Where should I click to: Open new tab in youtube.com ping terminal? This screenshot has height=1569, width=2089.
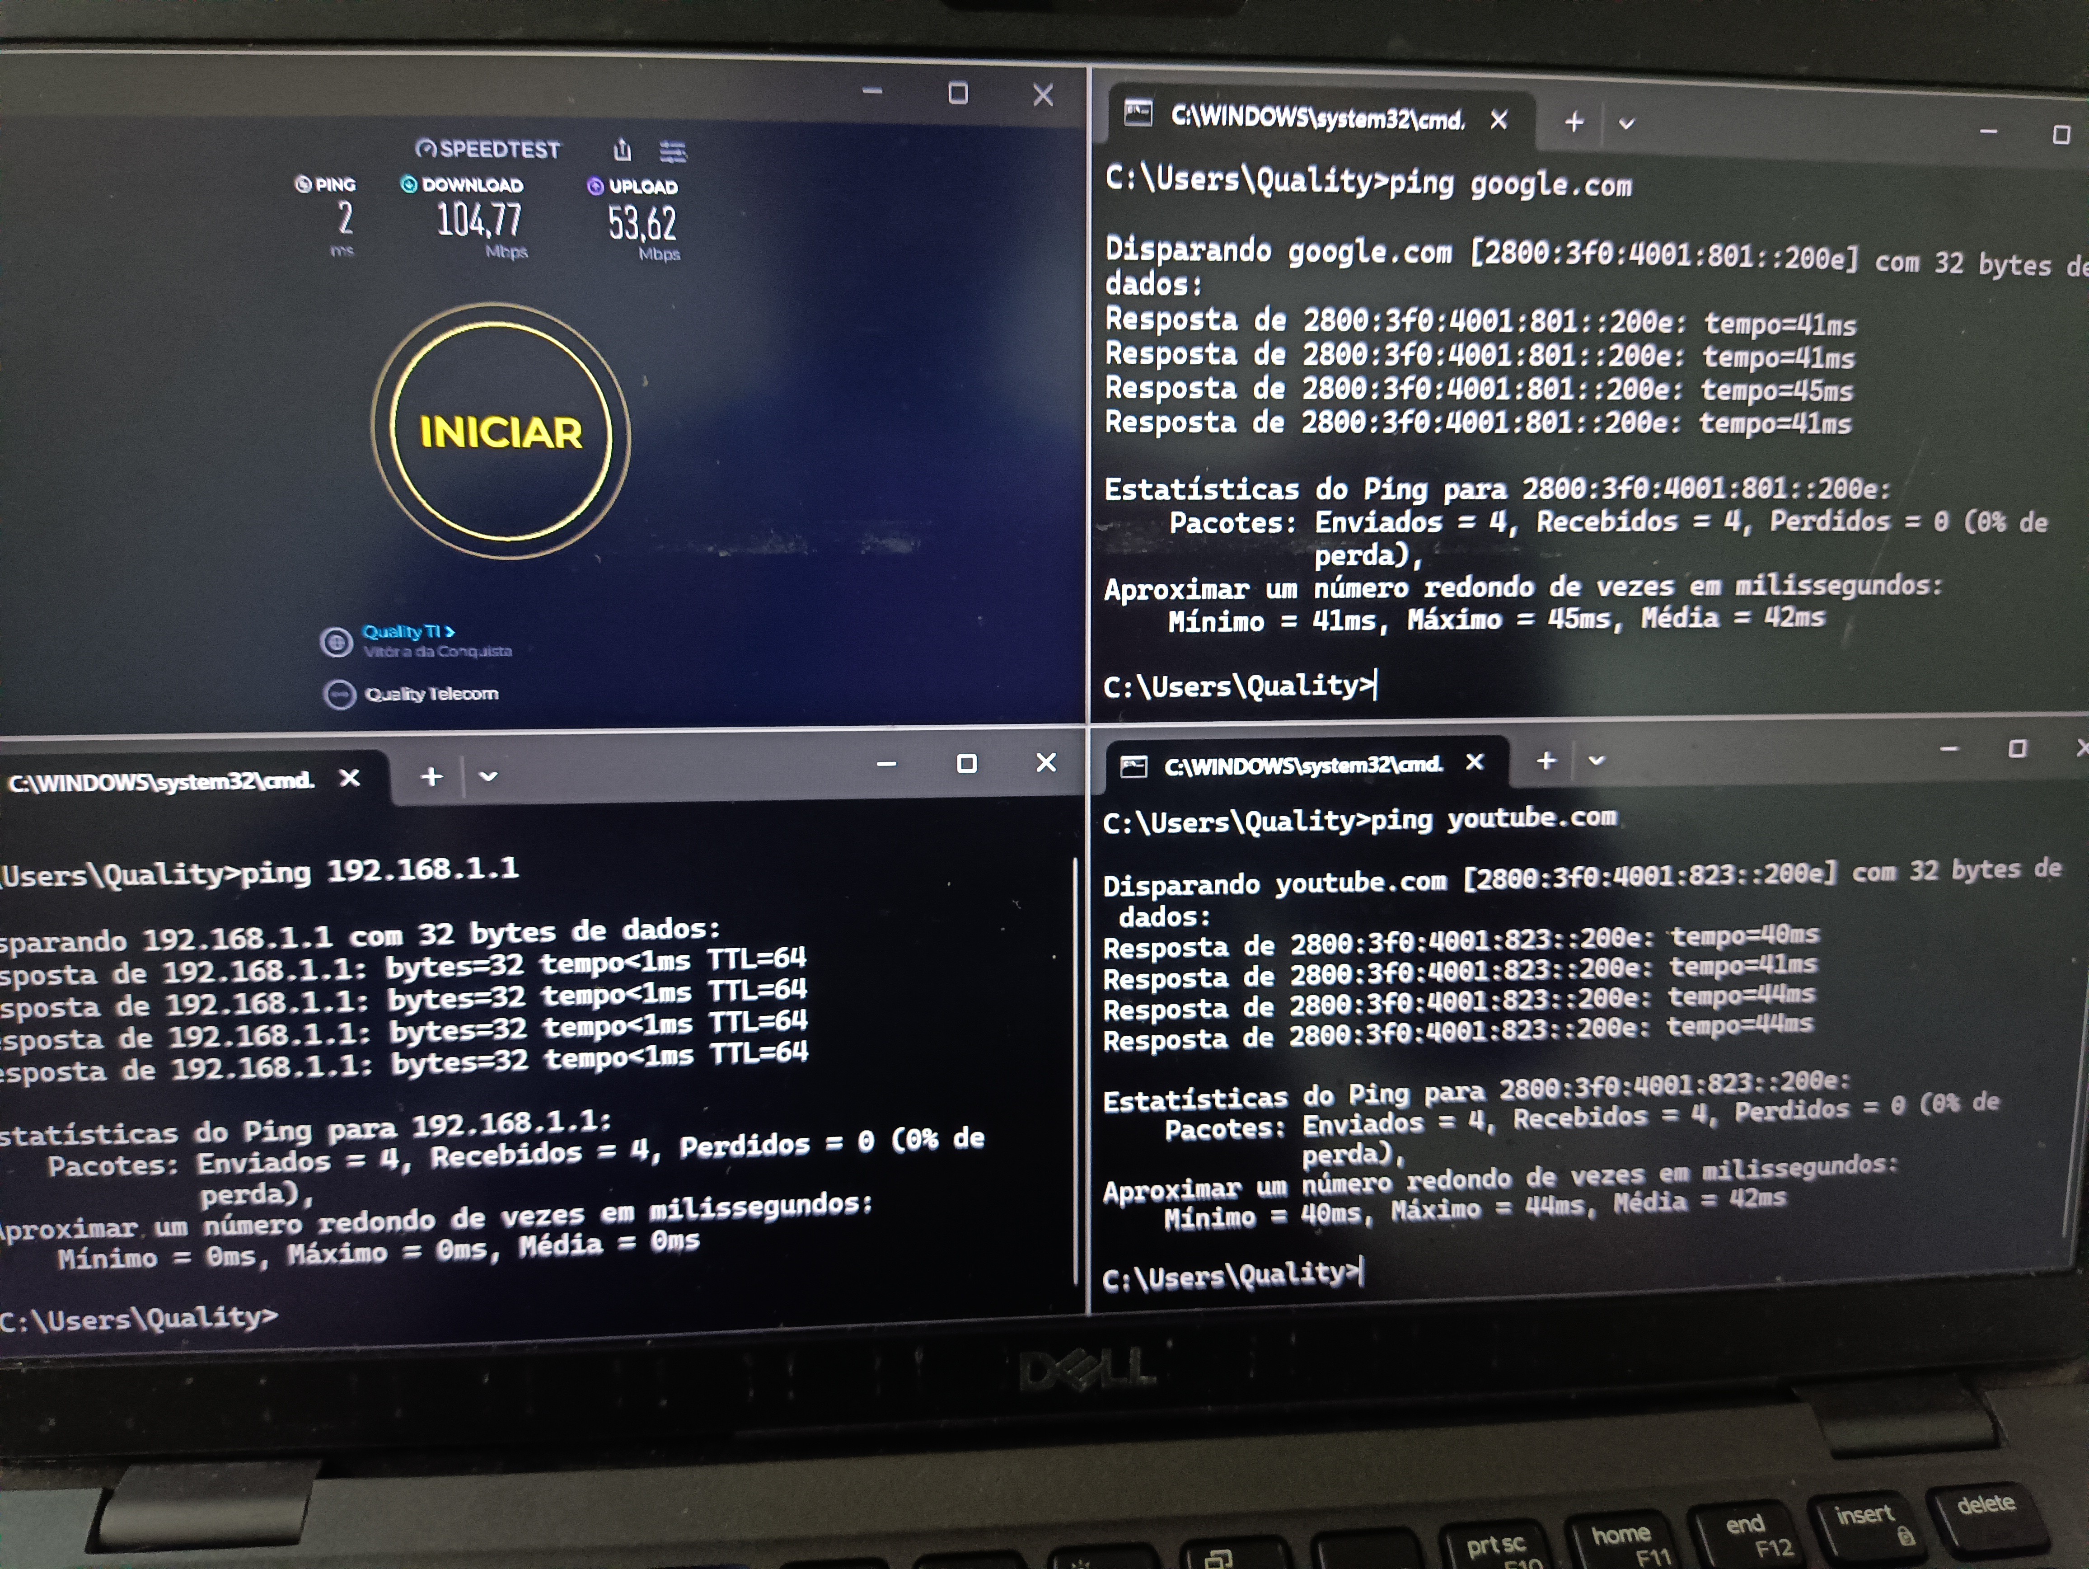click(x=1546, y=761)
